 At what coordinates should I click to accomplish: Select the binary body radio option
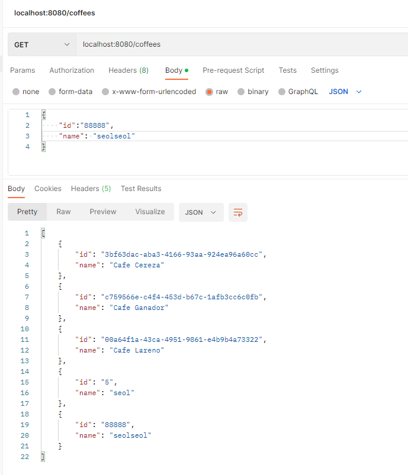241,92
